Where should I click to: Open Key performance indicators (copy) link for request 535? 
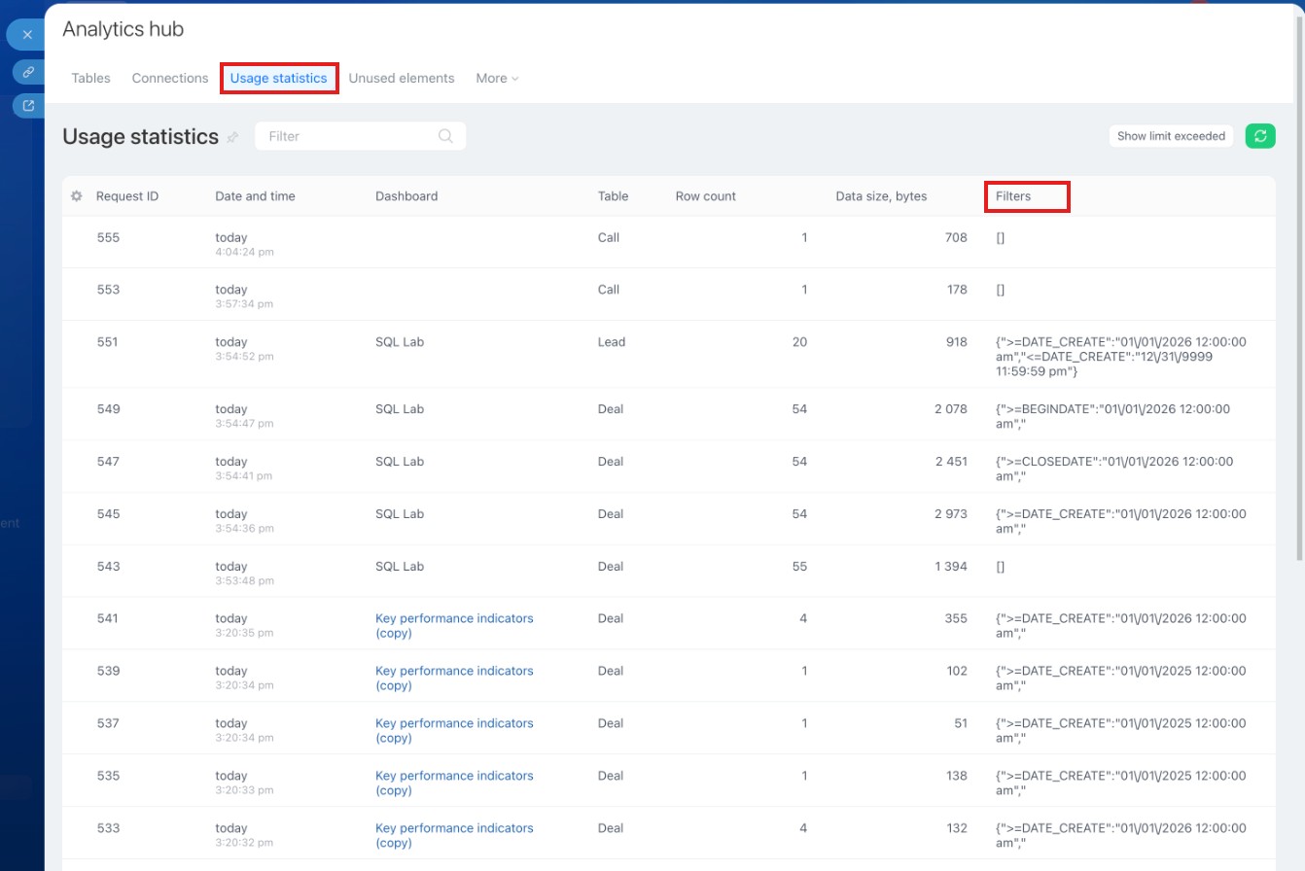[454, 783]
